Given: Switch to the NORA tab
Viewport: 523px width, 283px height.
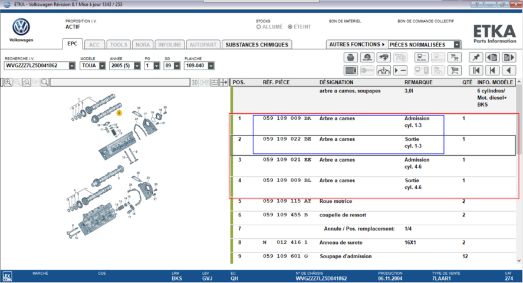Looking at the screenshot, I should 143,45.
